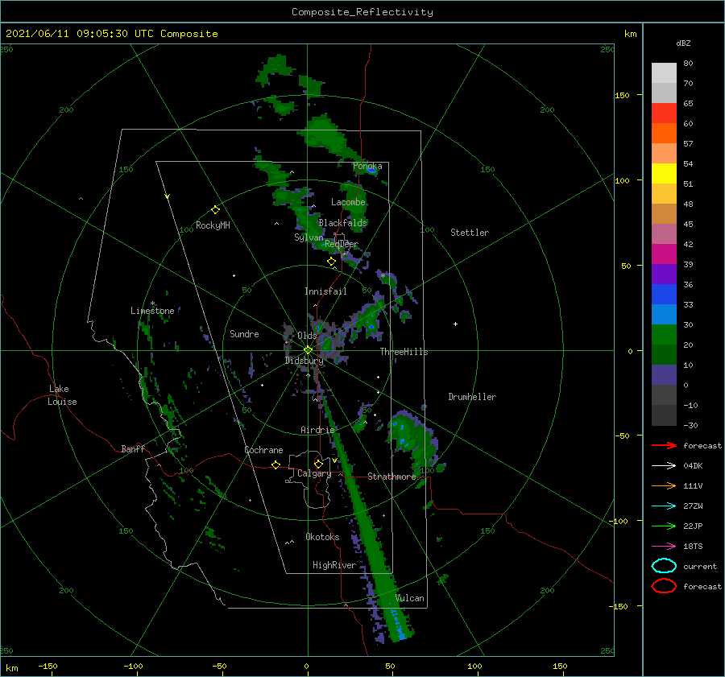This screenshot has height=677, width=725.
Task: Click the blue reflectivity core near Ponoka
Action: click(371, 170)
